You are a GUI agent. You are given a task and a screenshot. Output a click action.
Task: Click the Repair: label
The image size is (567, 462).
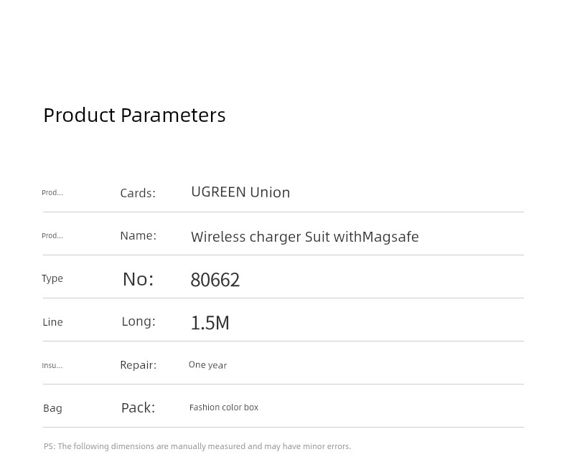point(138,365)
